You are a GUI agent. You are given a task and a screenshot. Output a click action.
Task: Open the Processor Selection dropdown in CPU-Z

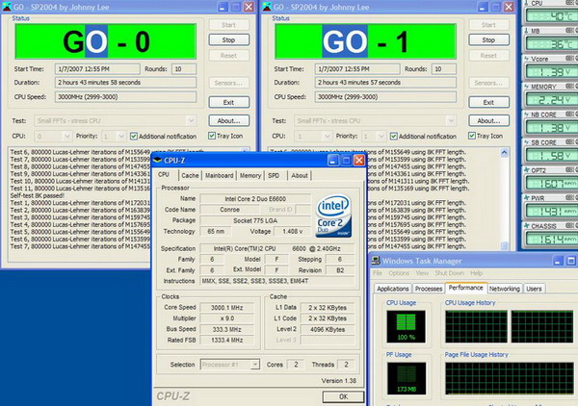pos(255,365)
